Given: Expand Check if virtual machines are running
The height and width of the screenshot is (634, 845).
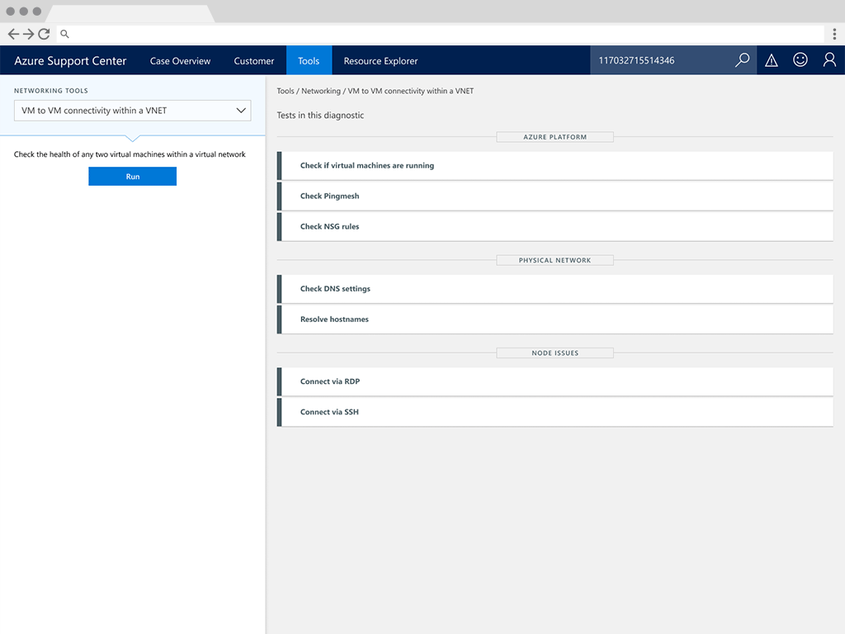Looking at the screenshot, I should [555, 165].
